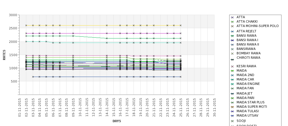This screenshot has height=126, width=288.
Task: Click the ATTA CHAKKI legend entry
Action: click(x=247, y=21)
